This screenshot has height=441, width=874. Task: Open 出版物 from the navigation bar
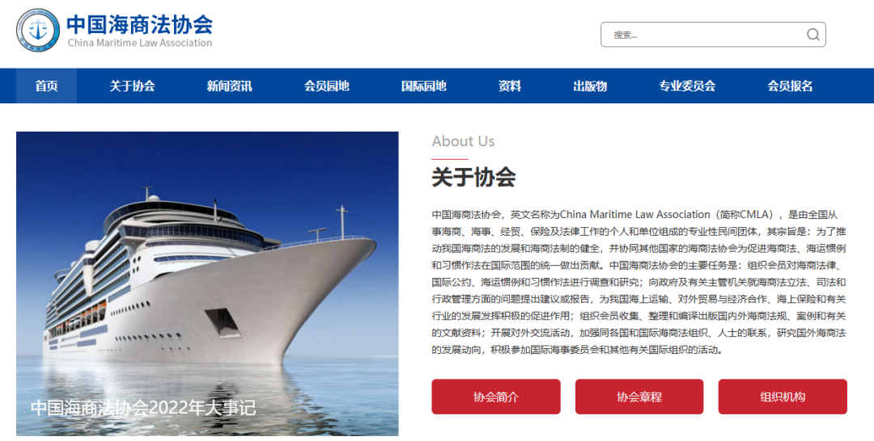tap(590, 86)
